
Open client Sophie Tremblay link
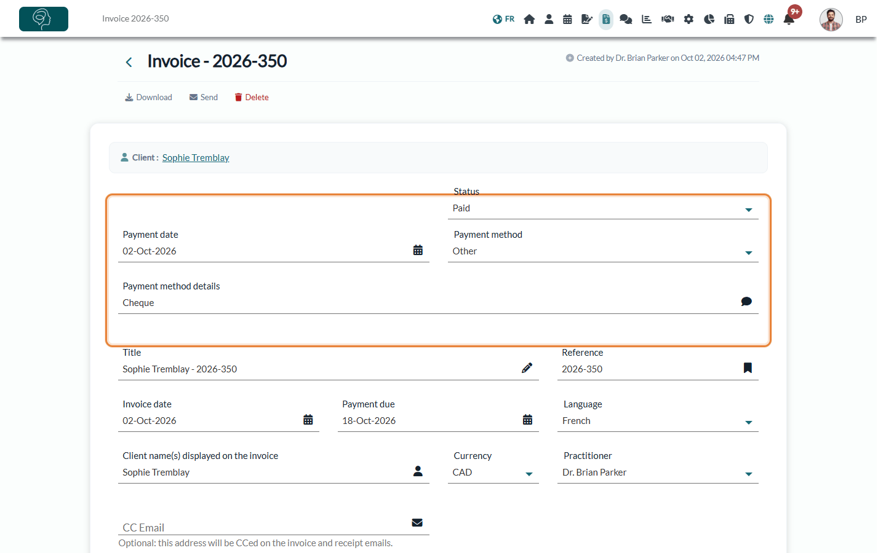(x=196, y=158)
